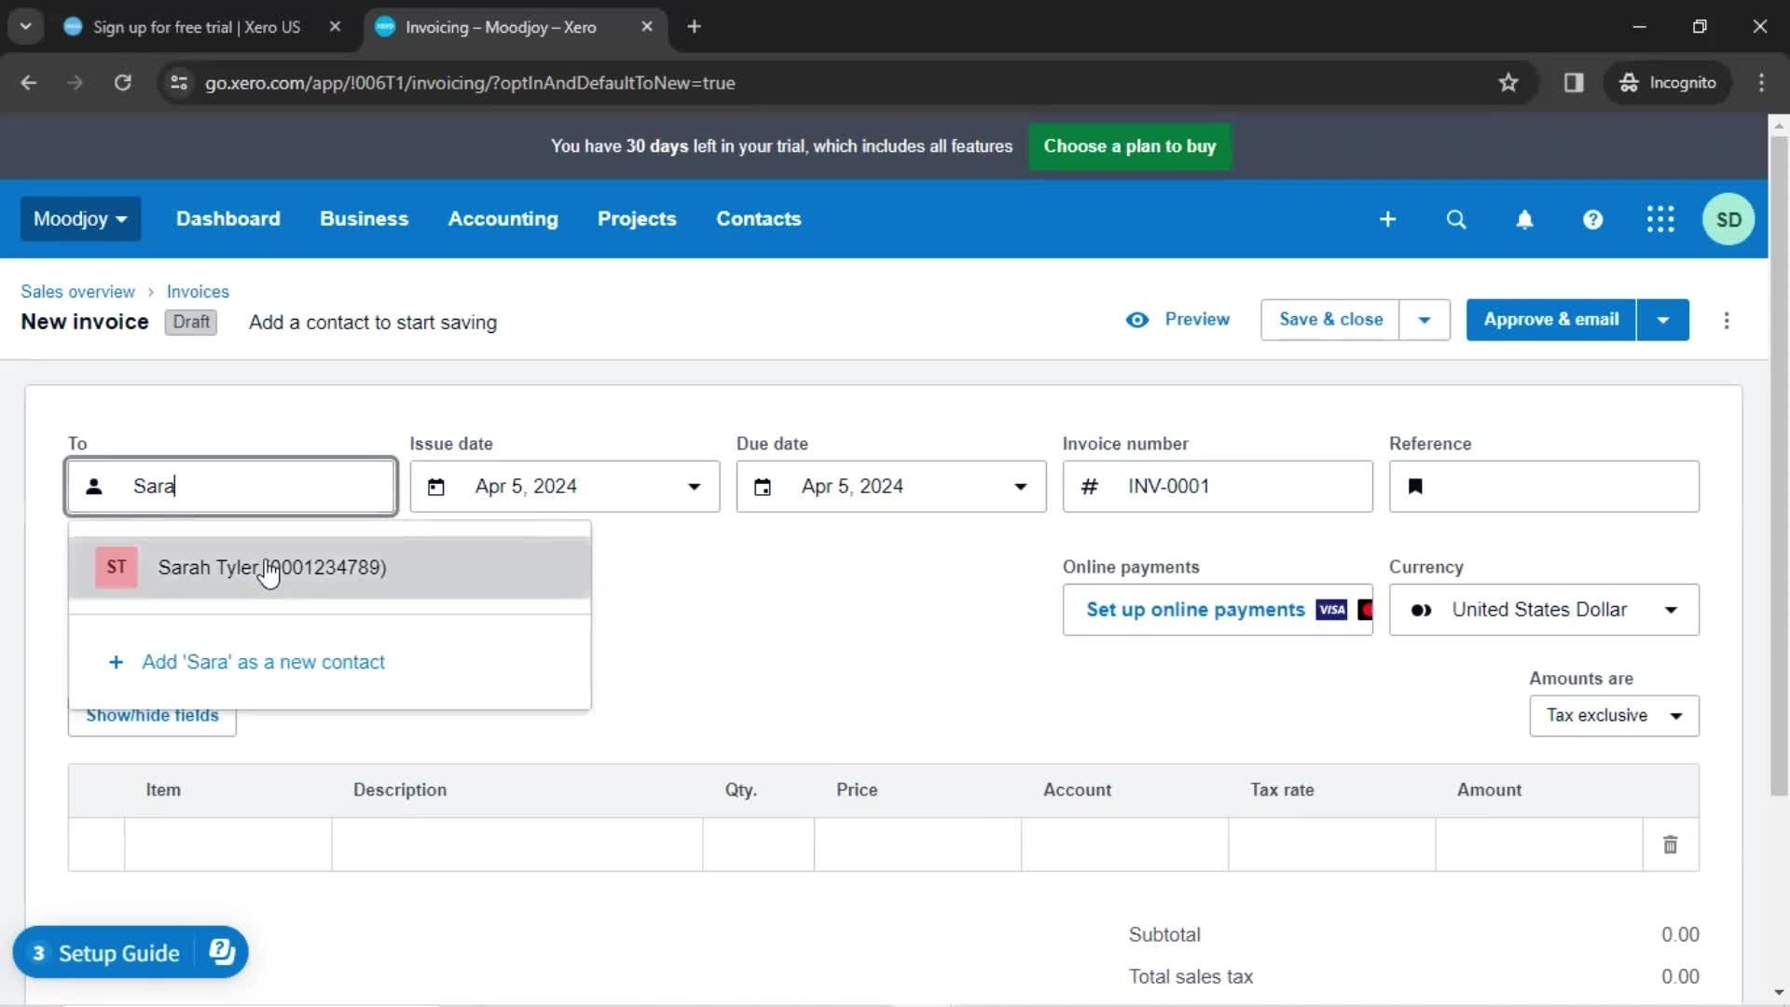
Task: Open the tab search chevron
Action: click(x=25, y=27)
